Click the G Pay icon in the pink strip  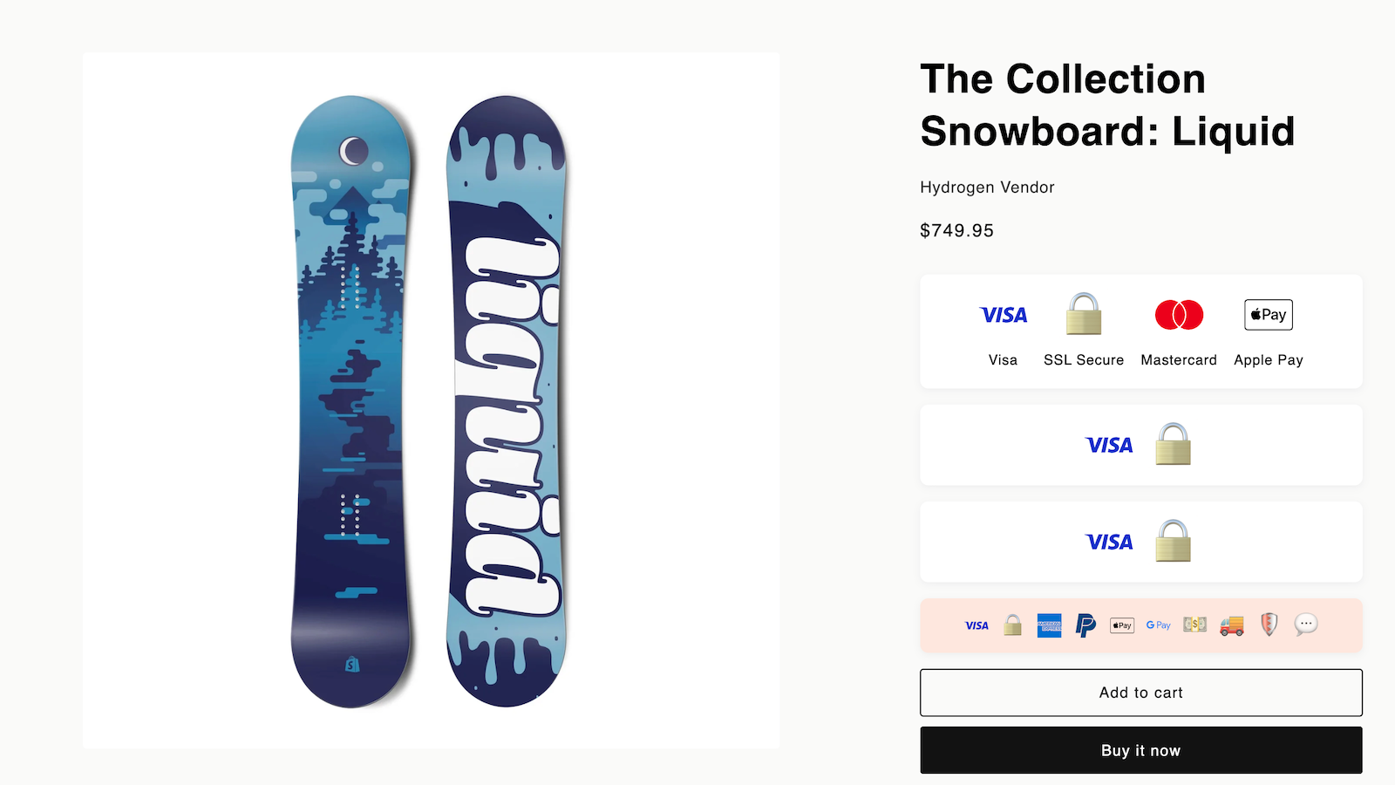pyautogui.click(x=1158, y=625)
